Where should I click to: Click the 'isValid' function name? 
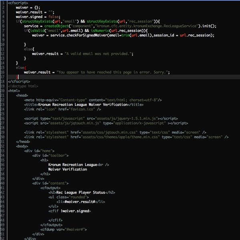click(x=37, y=31)
